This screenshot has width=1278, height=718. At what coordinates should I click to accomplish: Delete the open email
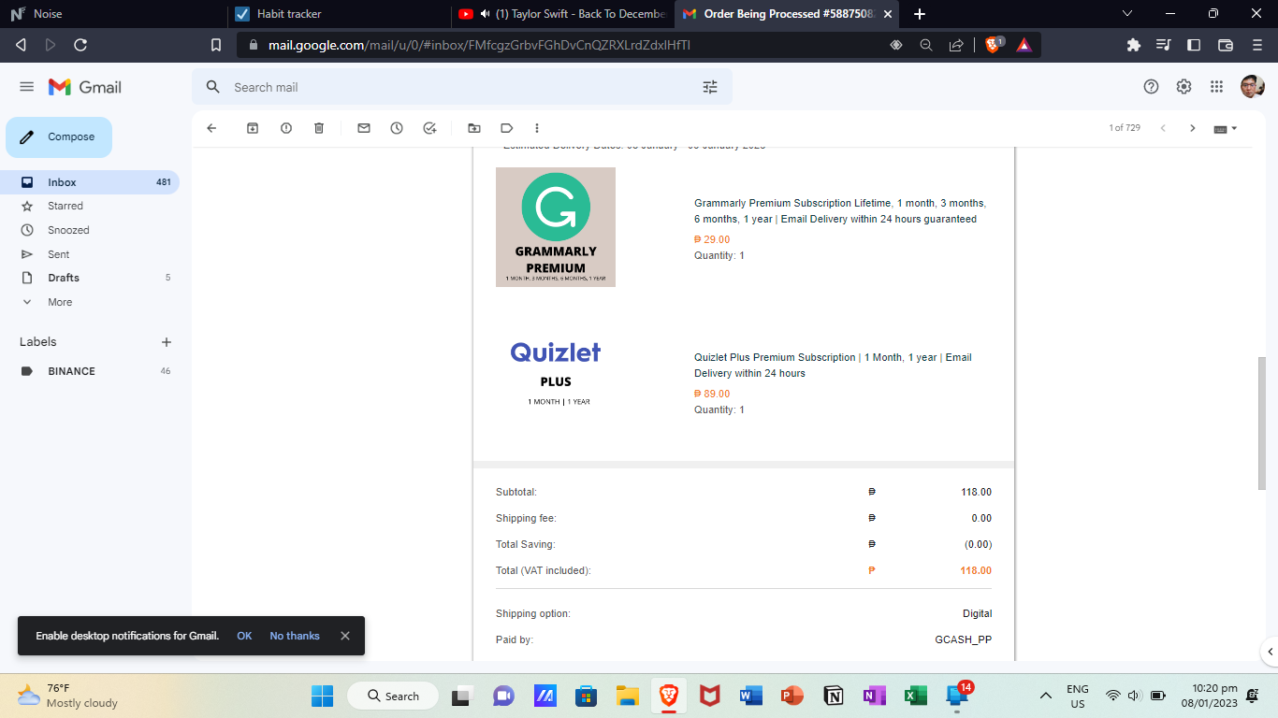(x=319, y=128)
